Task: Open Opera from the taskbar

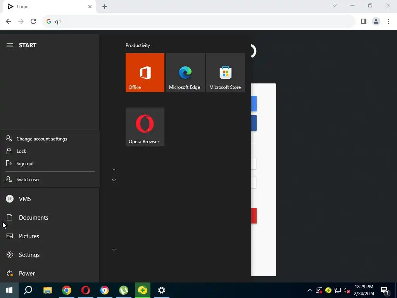Action: pos(86,290)
